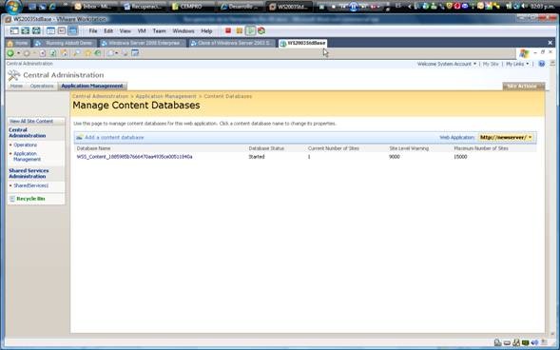Open the VMware File menu
Viewport: 560px width, 350px height.
coord(93,31)
